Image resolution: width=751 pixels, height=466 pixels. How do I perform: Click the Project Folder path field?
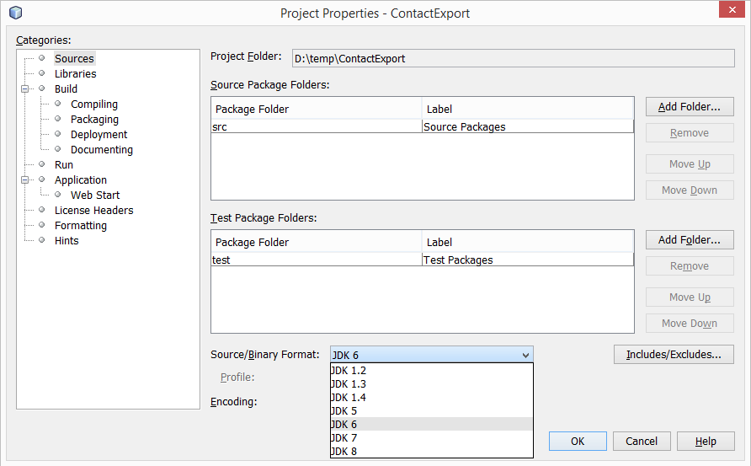tap(512, 58)
